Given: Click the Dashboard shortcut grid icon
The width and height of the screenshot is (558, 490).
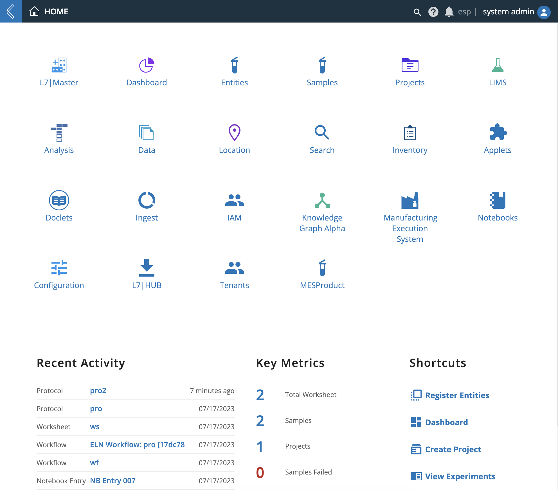Looking at the screenshot, I should click(x=416, y=422).
